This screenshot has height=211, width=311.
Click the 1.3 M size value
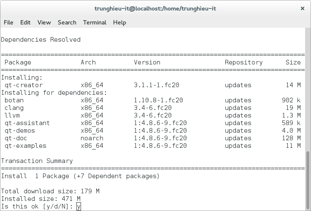coord(291,115)
